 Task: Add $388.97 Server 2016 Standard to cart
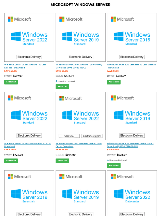(114, 82)
